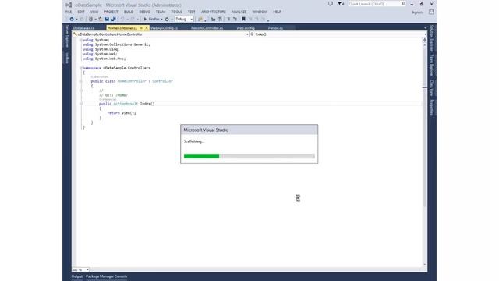Click the Find in Files toolbar icon

[x=200, y=19]
